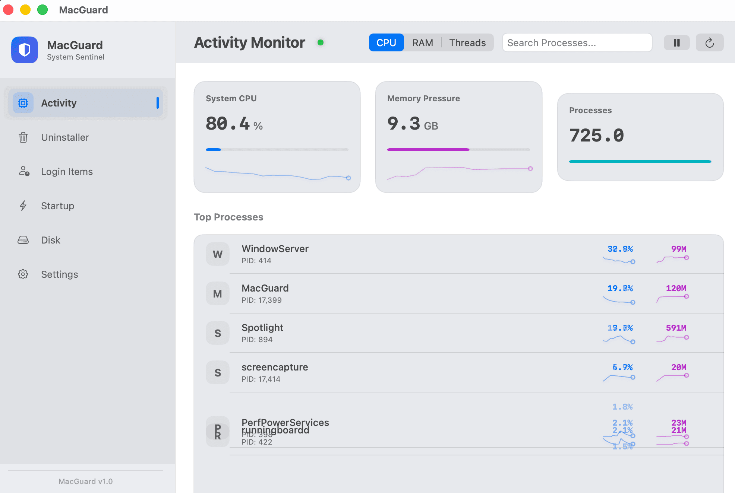Click the MacGuard process CPU sparkline
The width and height of the screenshot is (735, 493).
(x=619, y=299)
